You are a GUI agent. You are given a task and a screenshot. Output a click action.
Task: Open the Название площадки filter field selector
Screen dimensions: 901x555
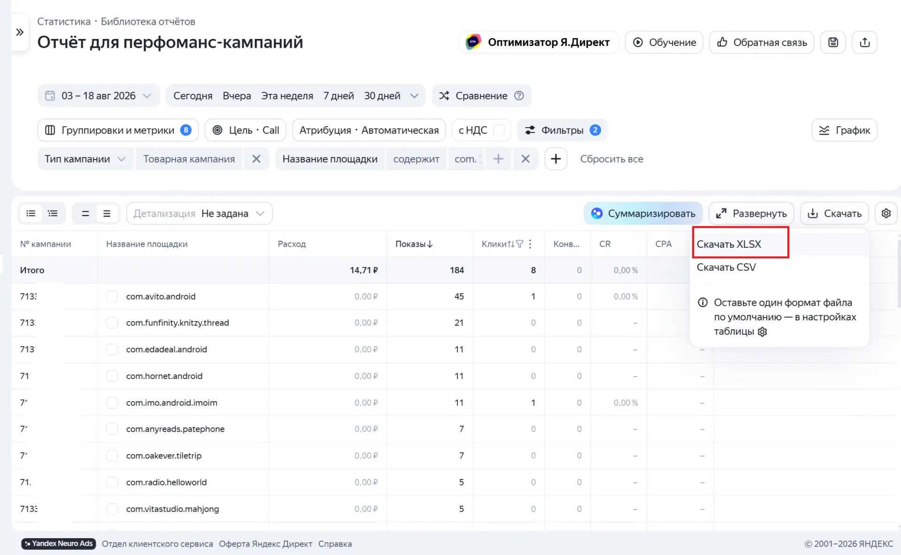pyautogui.click(x=330, y=159)
